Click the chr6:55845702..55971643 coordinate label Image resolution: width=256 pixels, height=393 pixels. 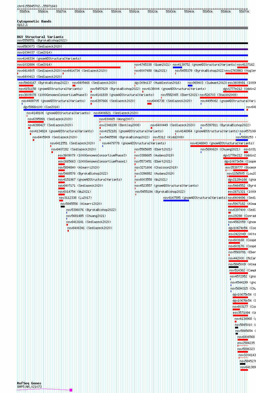click(x=37, y=6)
